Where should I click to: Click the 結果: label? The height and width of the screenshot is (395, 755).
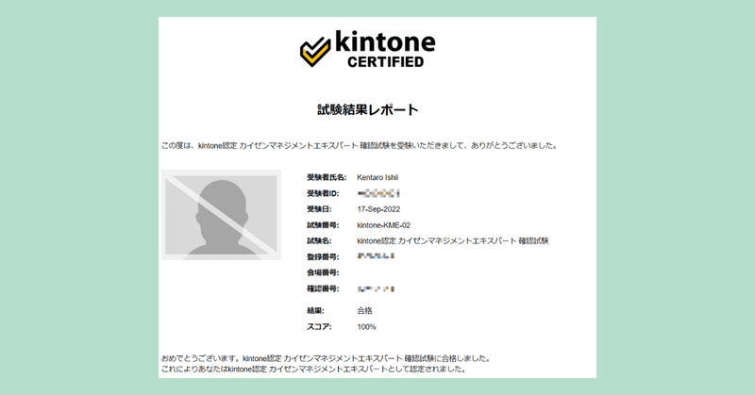[x=316, y=311]
